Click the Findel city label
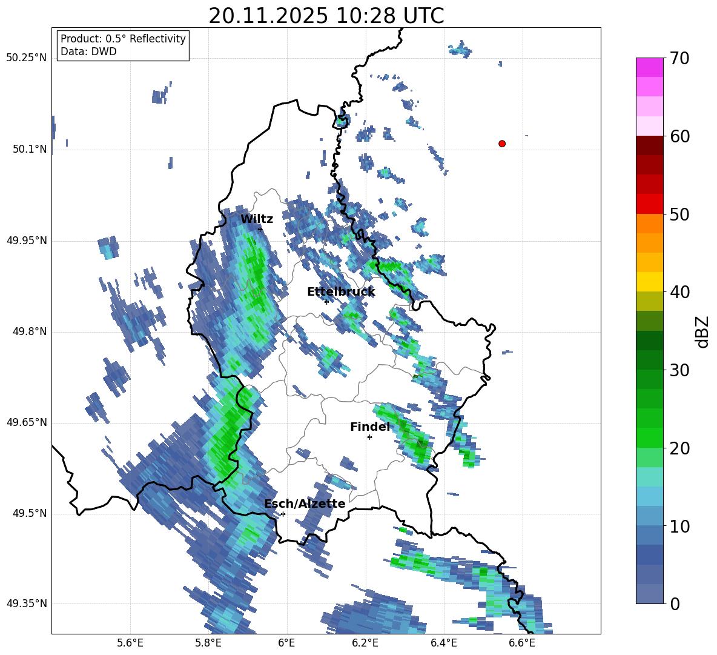 click(x=370, y=427)
